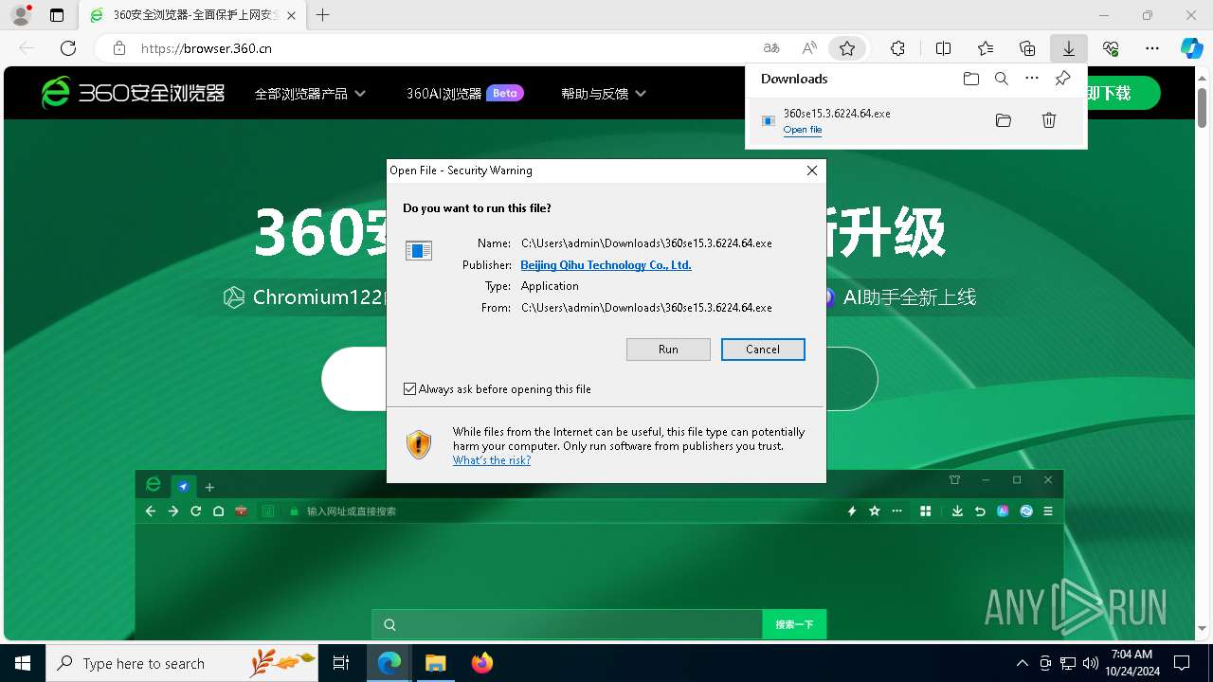Screen dimensions: 1213x682
Task: Click the 360se15.3.6224.64.exe file name in Downloads
Action: 837,114
